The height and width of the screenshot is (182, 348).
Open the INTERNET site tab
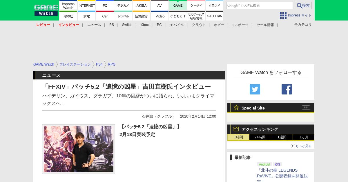tap(87, 5)
